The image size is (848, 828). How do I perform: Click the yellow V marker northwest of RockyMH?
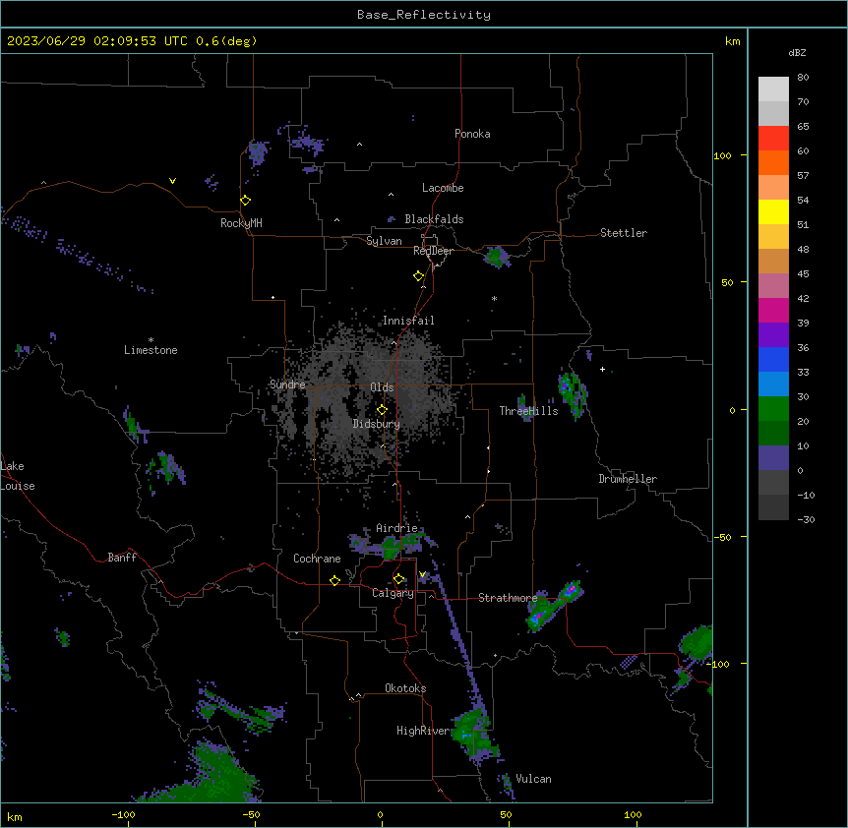[172, 181]
